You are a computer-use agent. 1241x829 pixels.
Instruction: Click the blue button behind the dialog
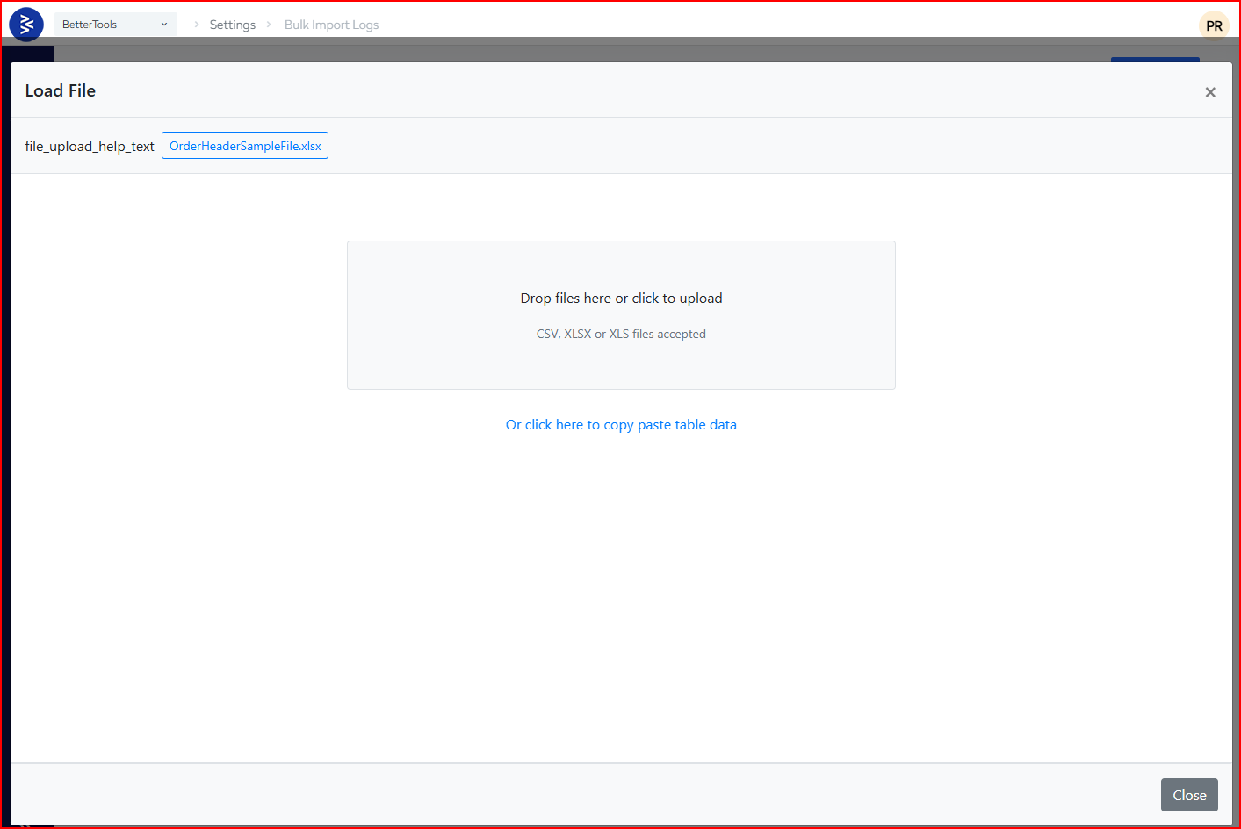1154,59
